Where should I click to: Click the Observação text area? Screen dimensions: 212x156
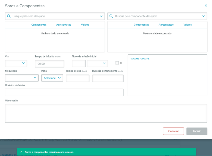[106, 113]
